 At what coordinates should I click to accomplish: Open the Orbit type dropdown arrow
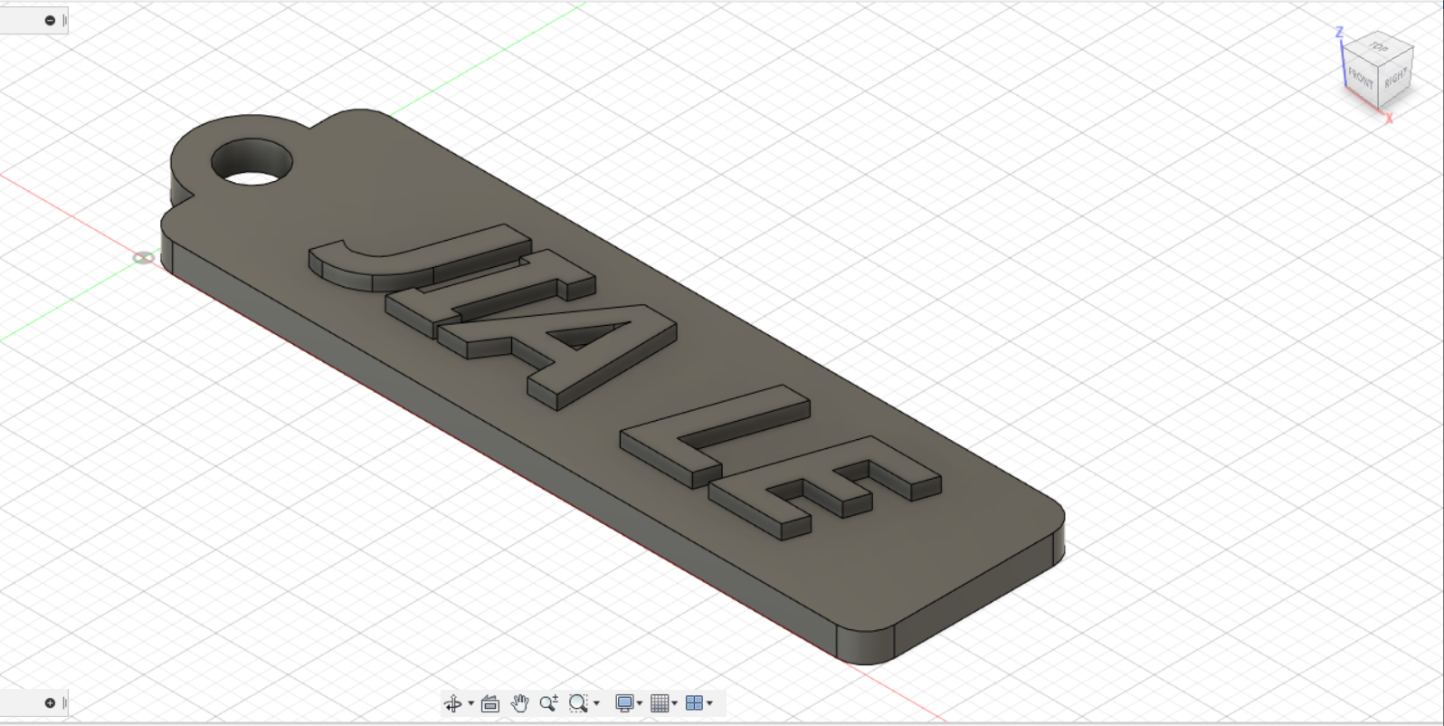click(x=470, y=703)
